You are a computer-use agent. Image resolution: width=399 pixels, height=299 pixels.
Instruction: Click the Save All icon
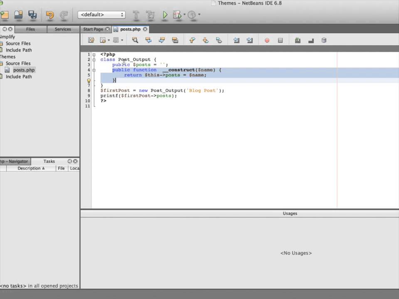pyautogui.click(x=32, y=15)
